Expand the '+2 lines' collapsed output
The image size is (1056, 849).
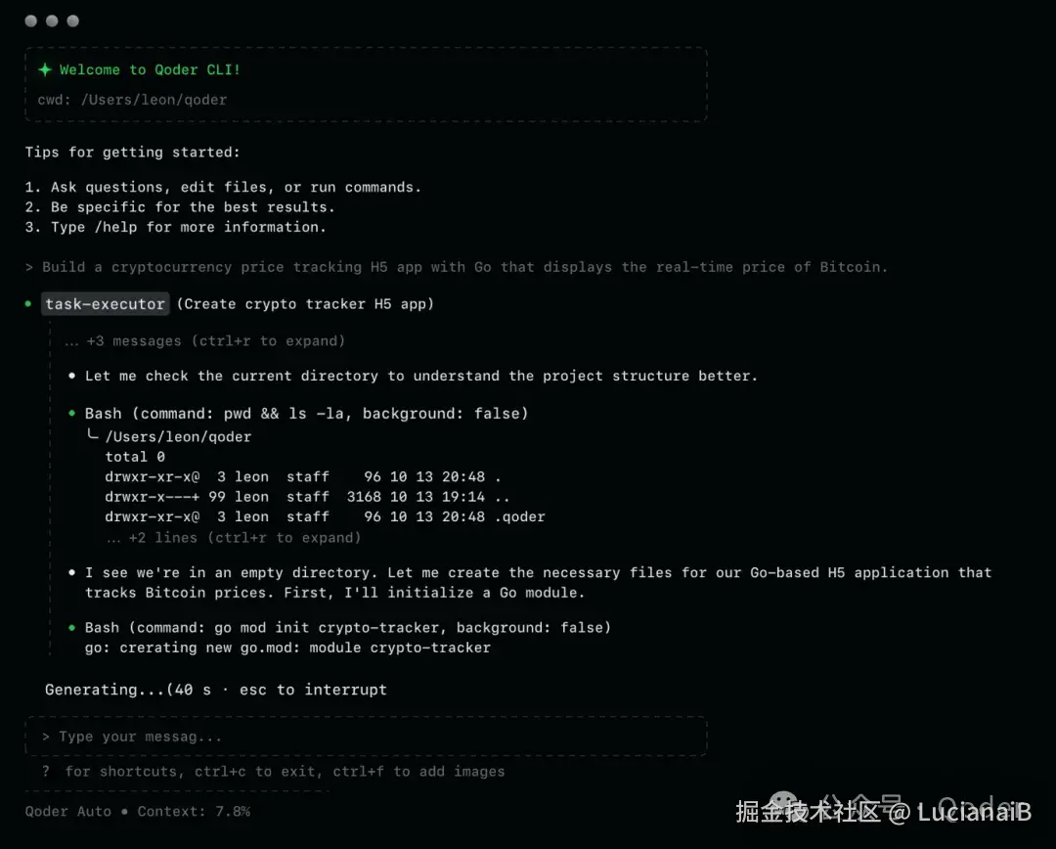[x=234, y=538]
